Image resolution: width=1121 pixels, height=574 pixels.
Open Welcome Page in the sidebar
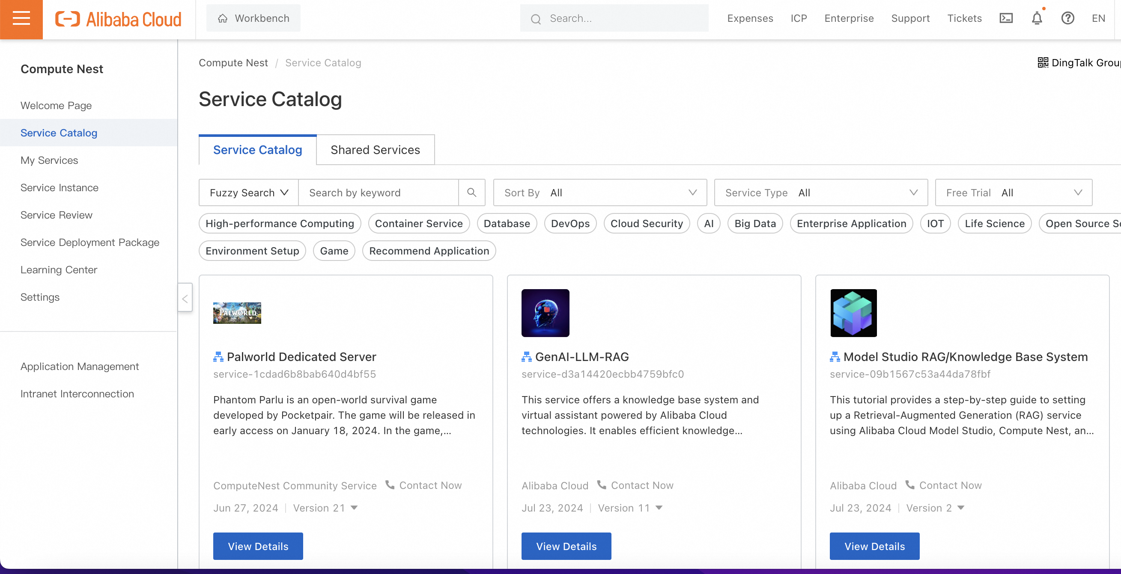56,105
